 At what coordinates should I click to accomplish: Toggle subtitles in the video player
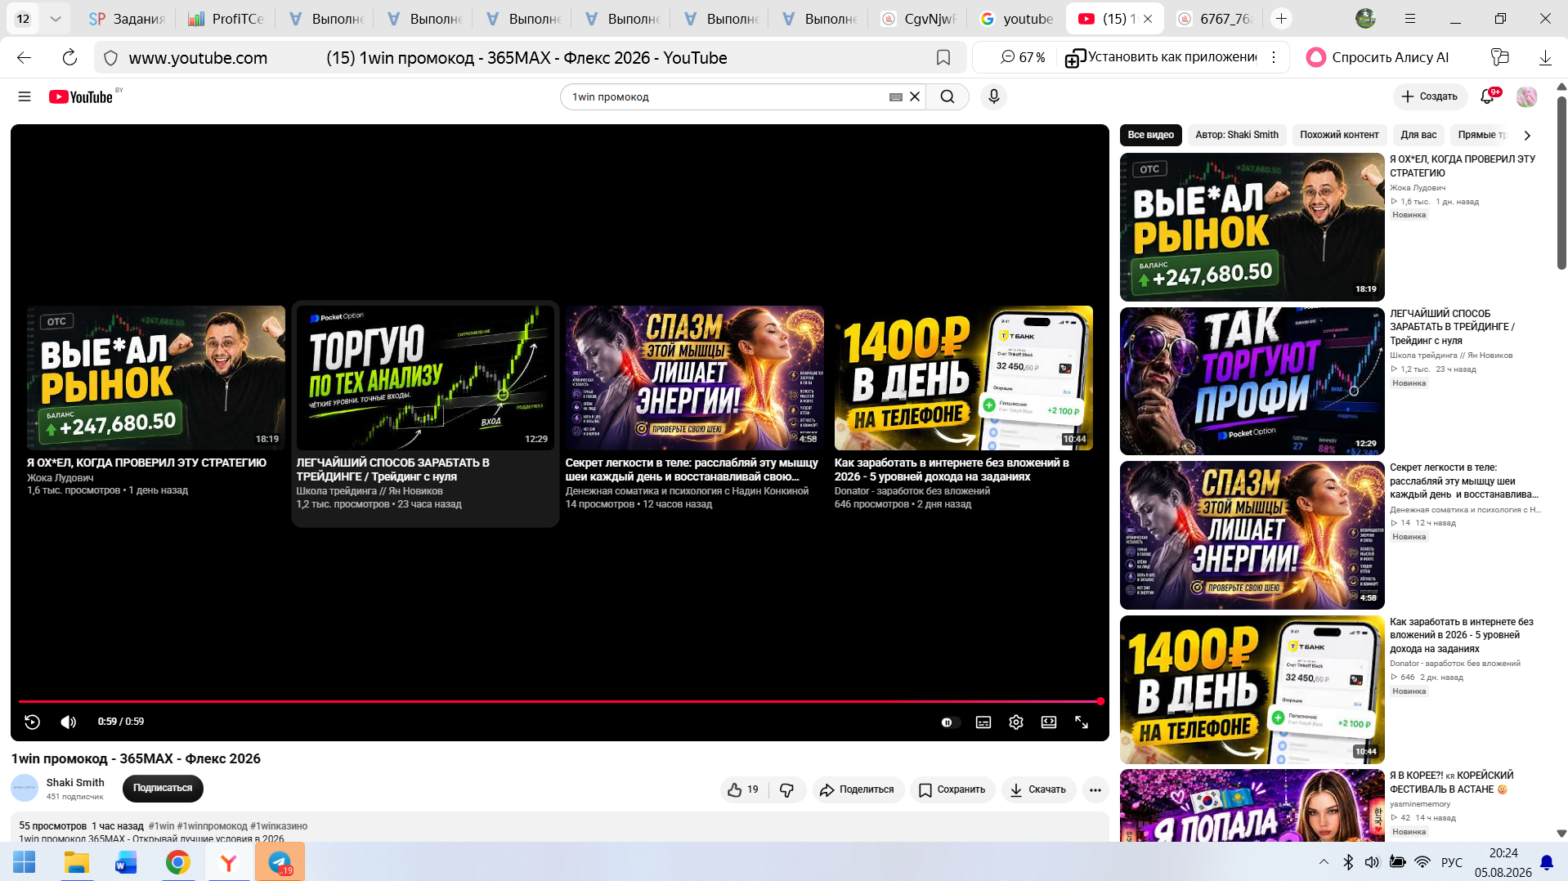click(983, 722)
